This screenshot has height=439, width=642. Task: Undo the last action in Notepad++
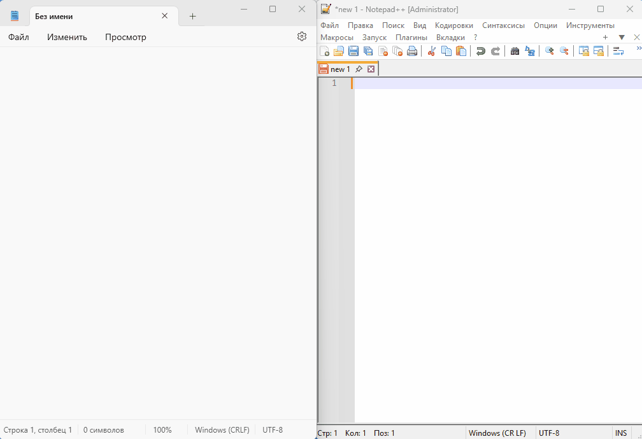(481, 52)
